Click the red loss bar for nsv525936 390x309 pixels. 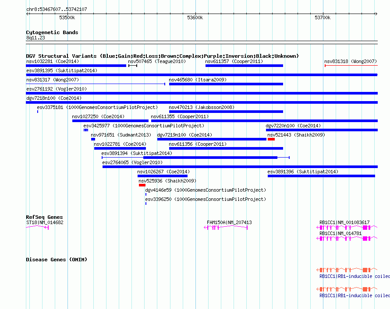tap(142, 185)
